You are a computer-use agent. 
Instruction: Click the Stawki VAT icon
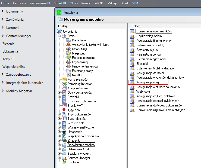coord(64,106)
